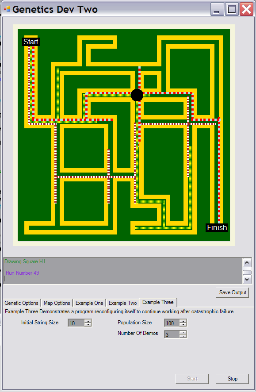Click the black ball in the maze
The height and width of the screenshot is (392, 256).
coord(137,95)
